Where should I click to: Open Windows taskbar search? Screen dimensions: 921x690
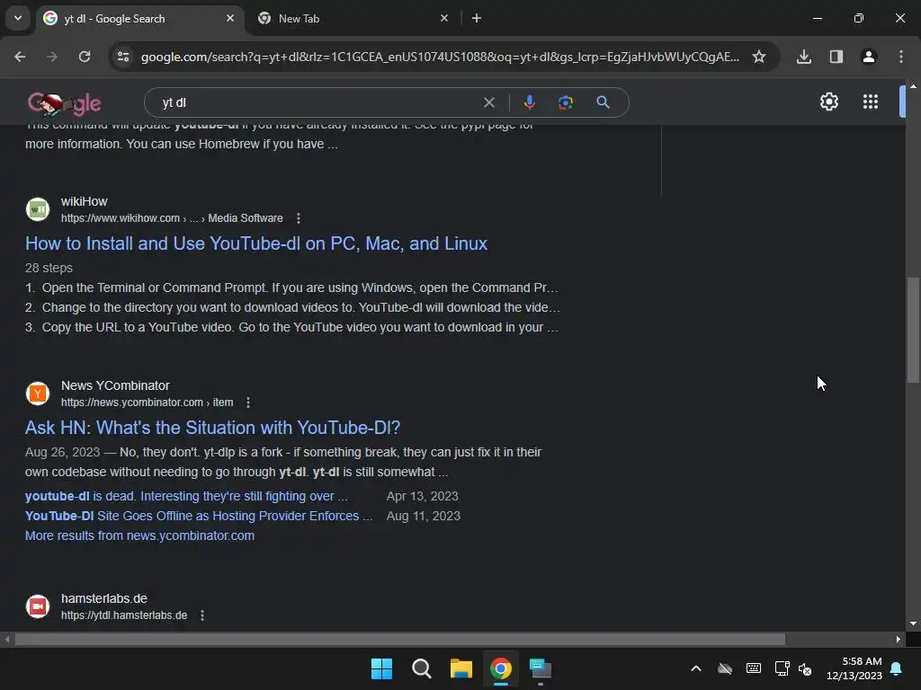[x=421, y=668]
